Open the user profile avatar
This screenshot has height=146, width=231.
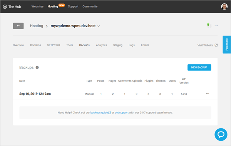(224, 7)
